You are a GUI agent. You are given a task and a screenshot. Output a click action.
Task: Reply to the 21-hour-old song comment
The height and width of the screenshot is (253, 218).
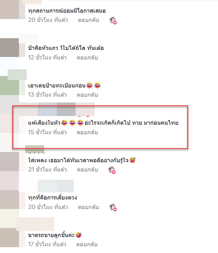pyautogui.click(x=88, y=170)
